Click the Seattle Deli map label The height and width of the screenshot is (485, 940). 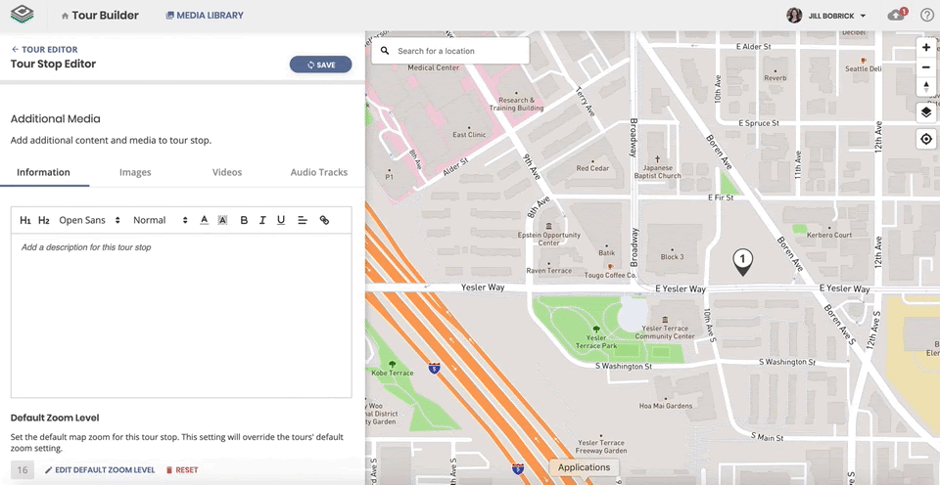click(864, 68)
